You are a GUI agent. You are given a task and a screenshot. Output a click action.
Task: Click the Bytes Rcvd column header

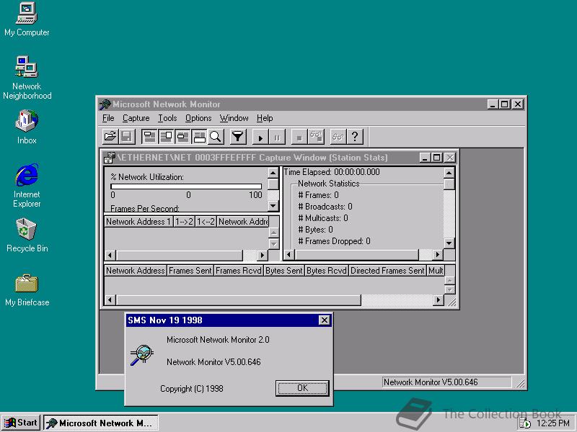coord(327,271)
